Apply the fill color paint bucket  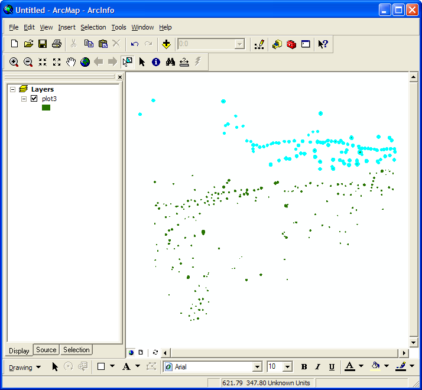click(x=375, y=366)
